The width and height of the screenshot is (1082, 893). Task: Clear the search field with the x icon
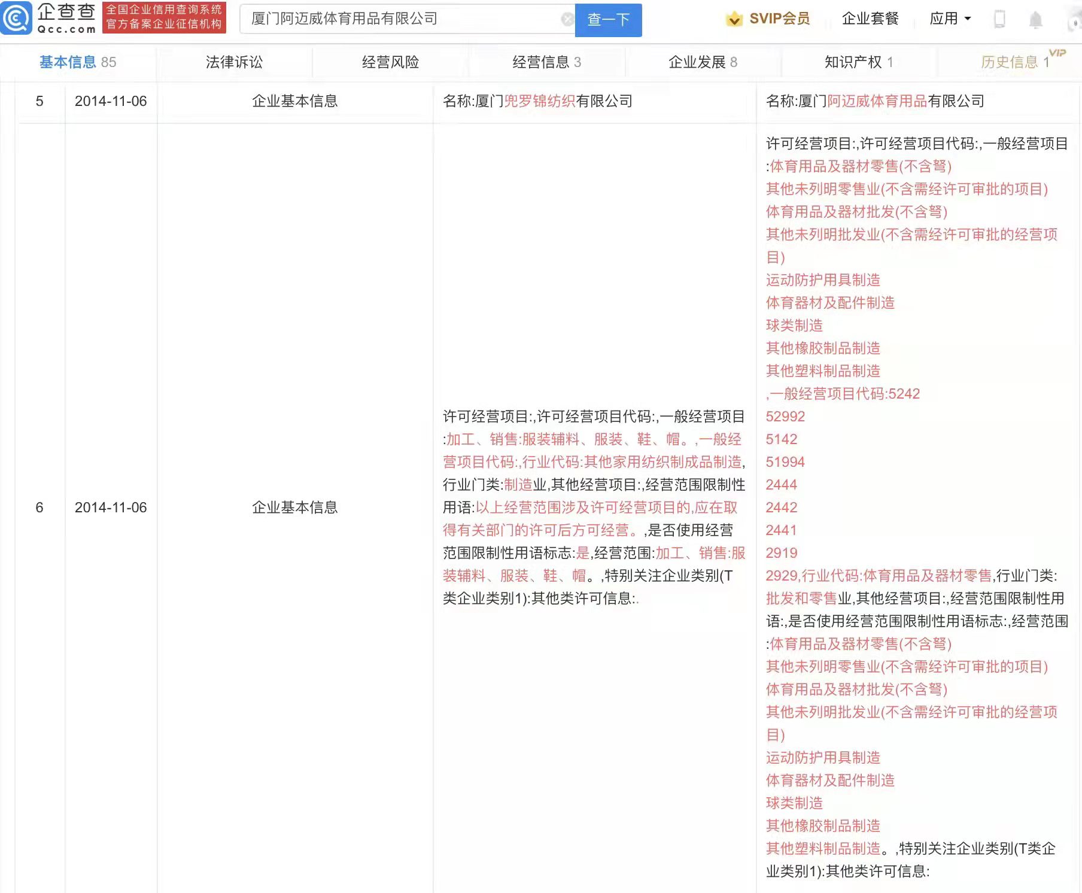567,19
